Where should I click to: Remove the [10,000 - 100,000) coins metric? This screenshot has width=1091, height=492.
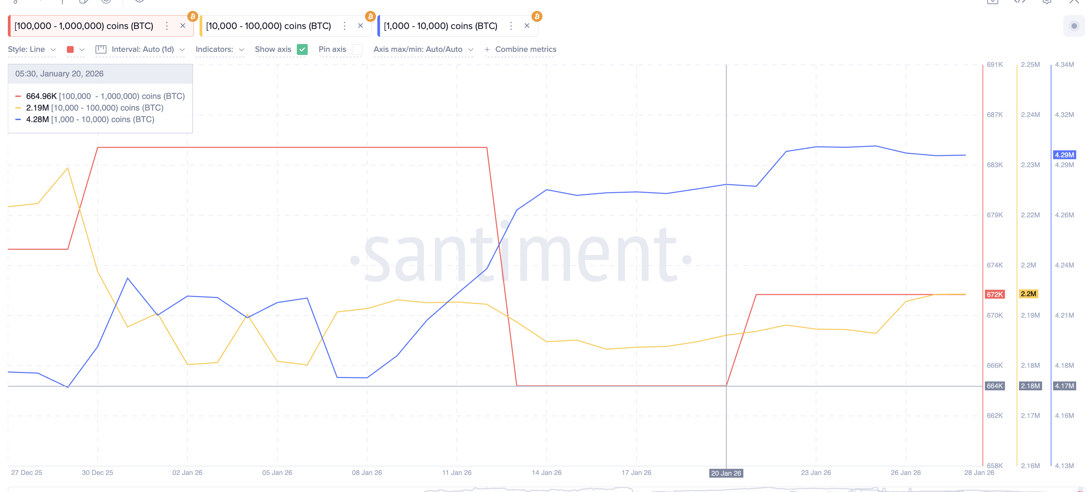[x=360, y=26]
